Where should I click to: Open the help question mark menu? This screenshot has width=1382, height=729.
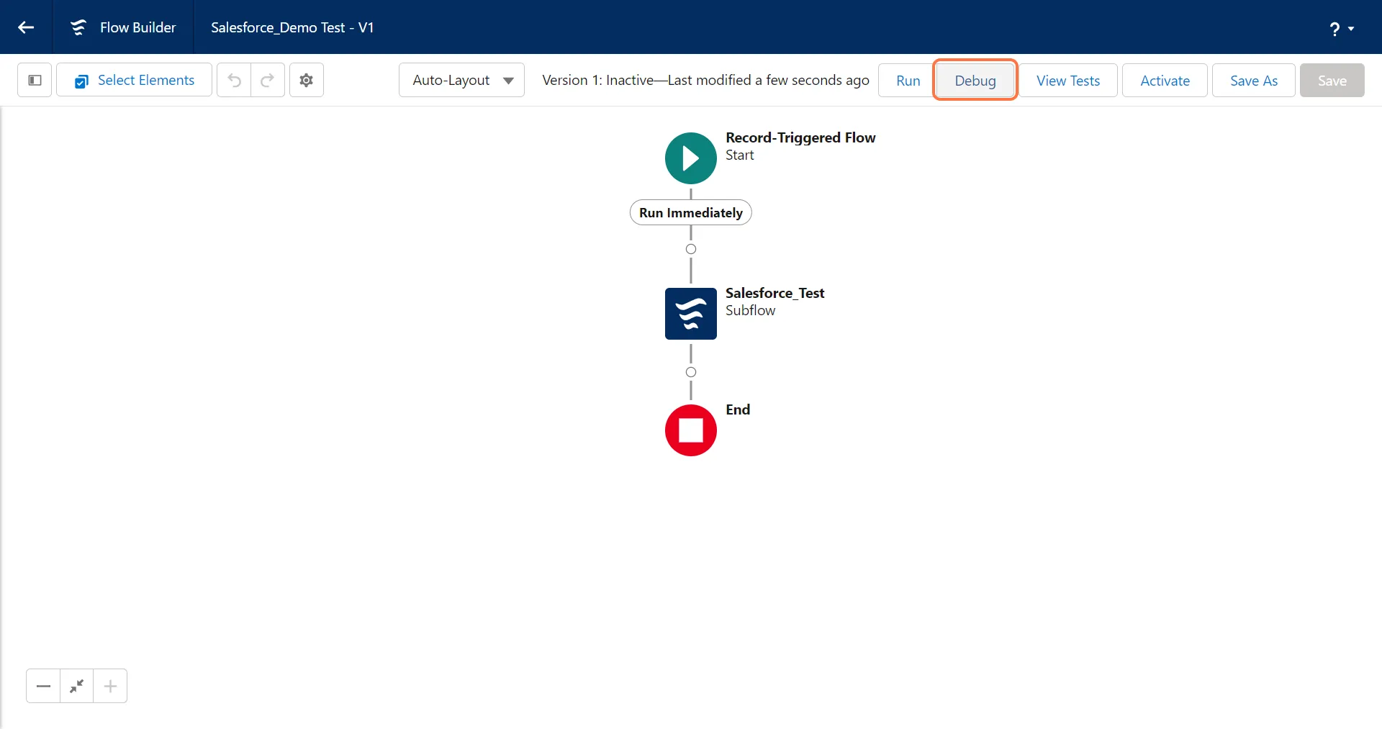[x=1340, y=29]
